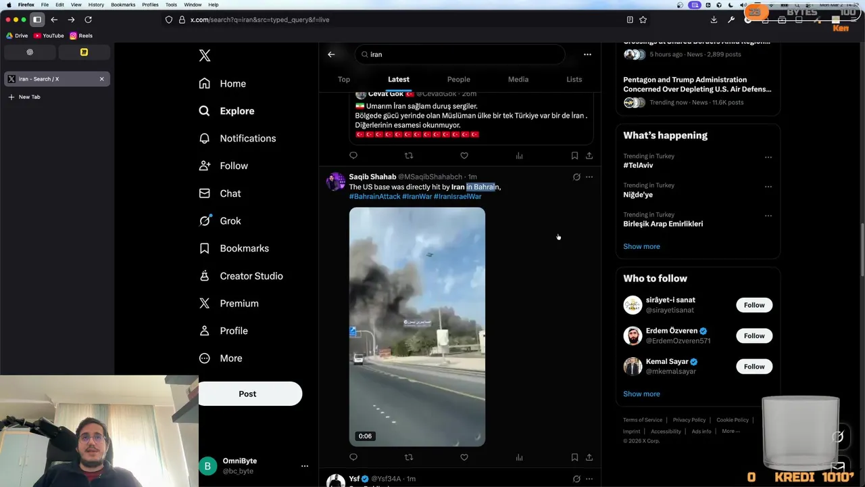Show more under Who to follow

641,394
